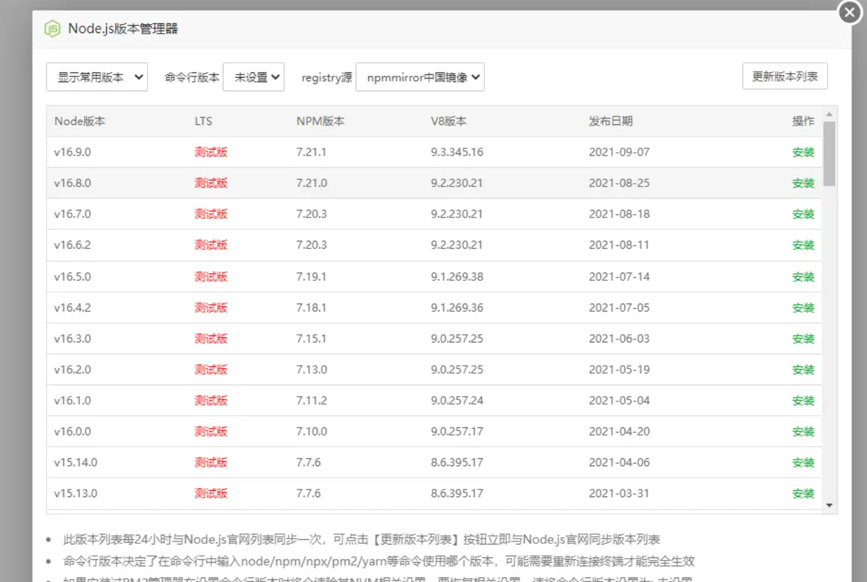The image size is (867, 582).
Task: Click the Node.js logo icon
Action: (52, 28)
